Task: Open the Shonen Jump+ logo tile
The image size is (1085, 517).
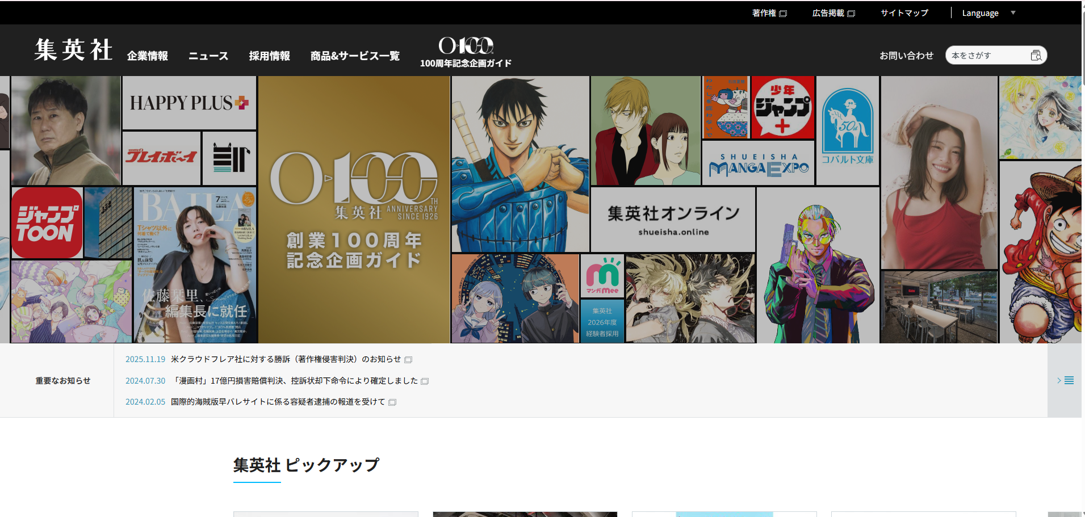Action: [x=782, y=108]
